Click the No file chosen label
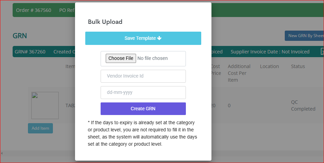324x163 pixels. (152, 58)
